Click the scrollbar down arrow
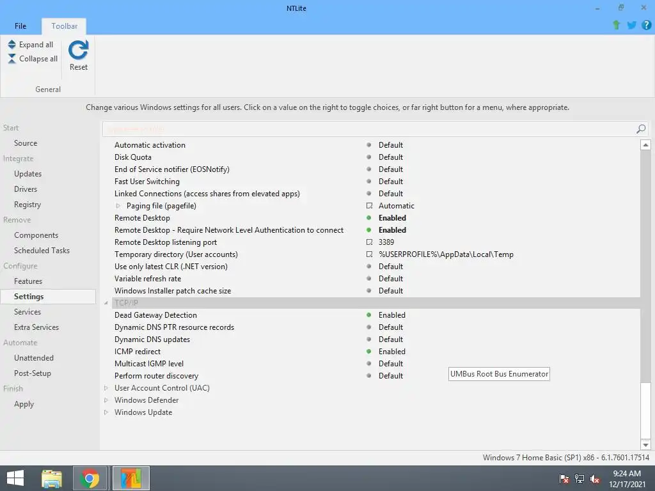 (x=645, y=445)
